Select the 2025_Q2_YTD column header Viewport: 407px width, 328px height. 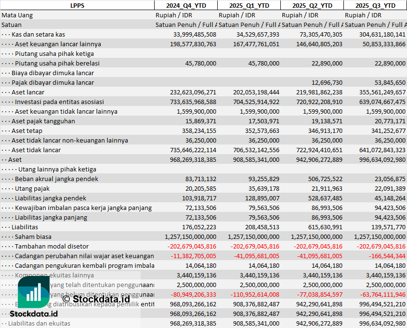312,5
